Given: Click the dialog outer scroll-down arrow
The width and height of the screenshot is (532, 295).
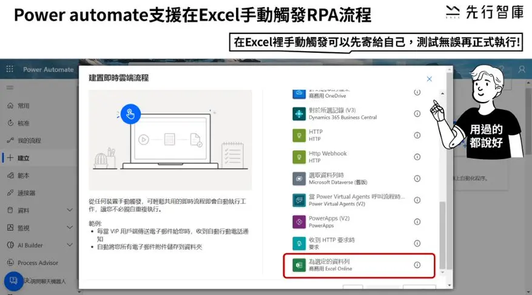Looking at the screenshot, I should (x=450, y=285).
